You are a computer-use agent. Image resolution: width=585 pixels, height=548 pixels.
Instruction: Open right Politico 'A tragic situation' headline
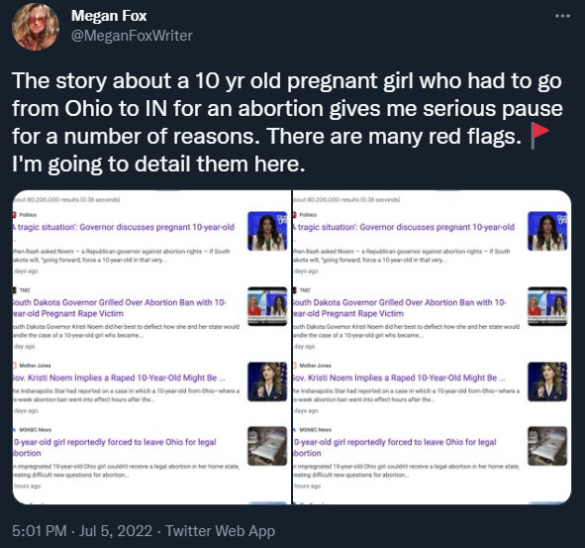(404, 227)
